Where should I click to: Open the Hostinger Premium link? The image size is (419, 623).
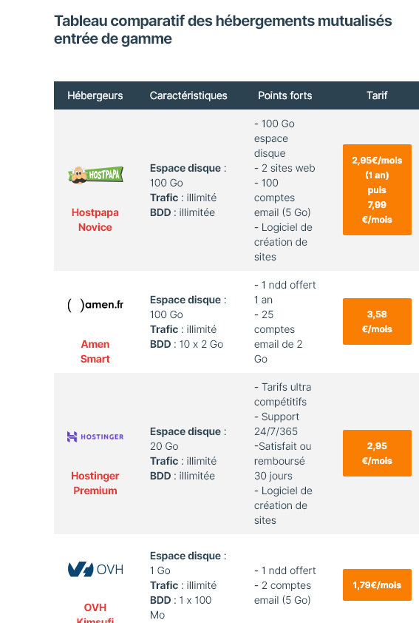tap(95, 483)
